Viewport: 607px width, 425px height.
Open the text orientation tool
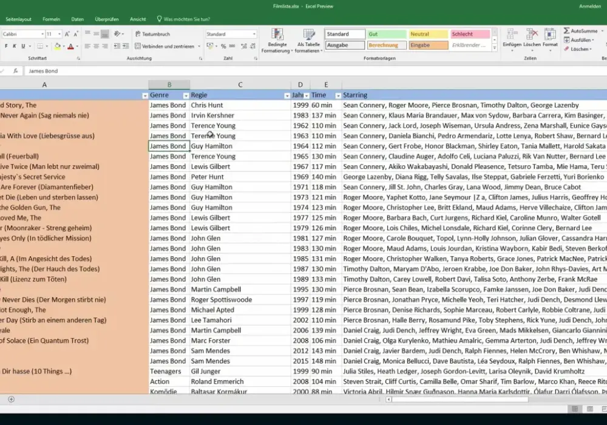click(x=117, y=34)
